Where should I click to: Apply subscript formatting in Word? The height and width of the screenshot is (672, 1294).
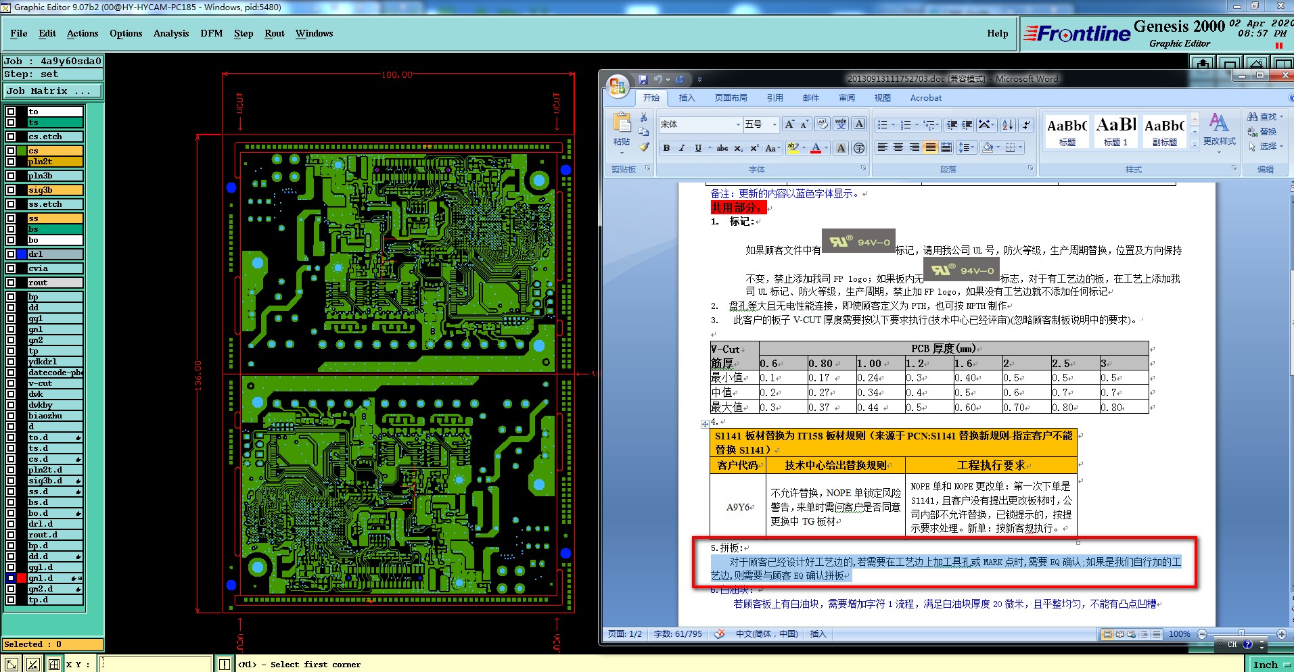739,148
